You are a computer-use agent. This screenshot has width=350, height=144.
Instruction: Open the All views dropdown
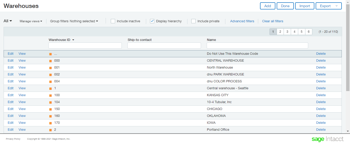tap(8, 21)
